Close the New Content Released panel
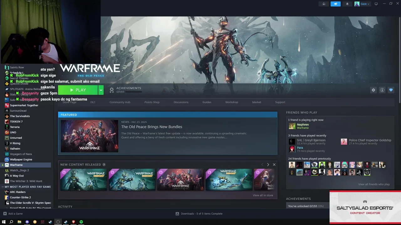The image size is (401, 225). 274,165
